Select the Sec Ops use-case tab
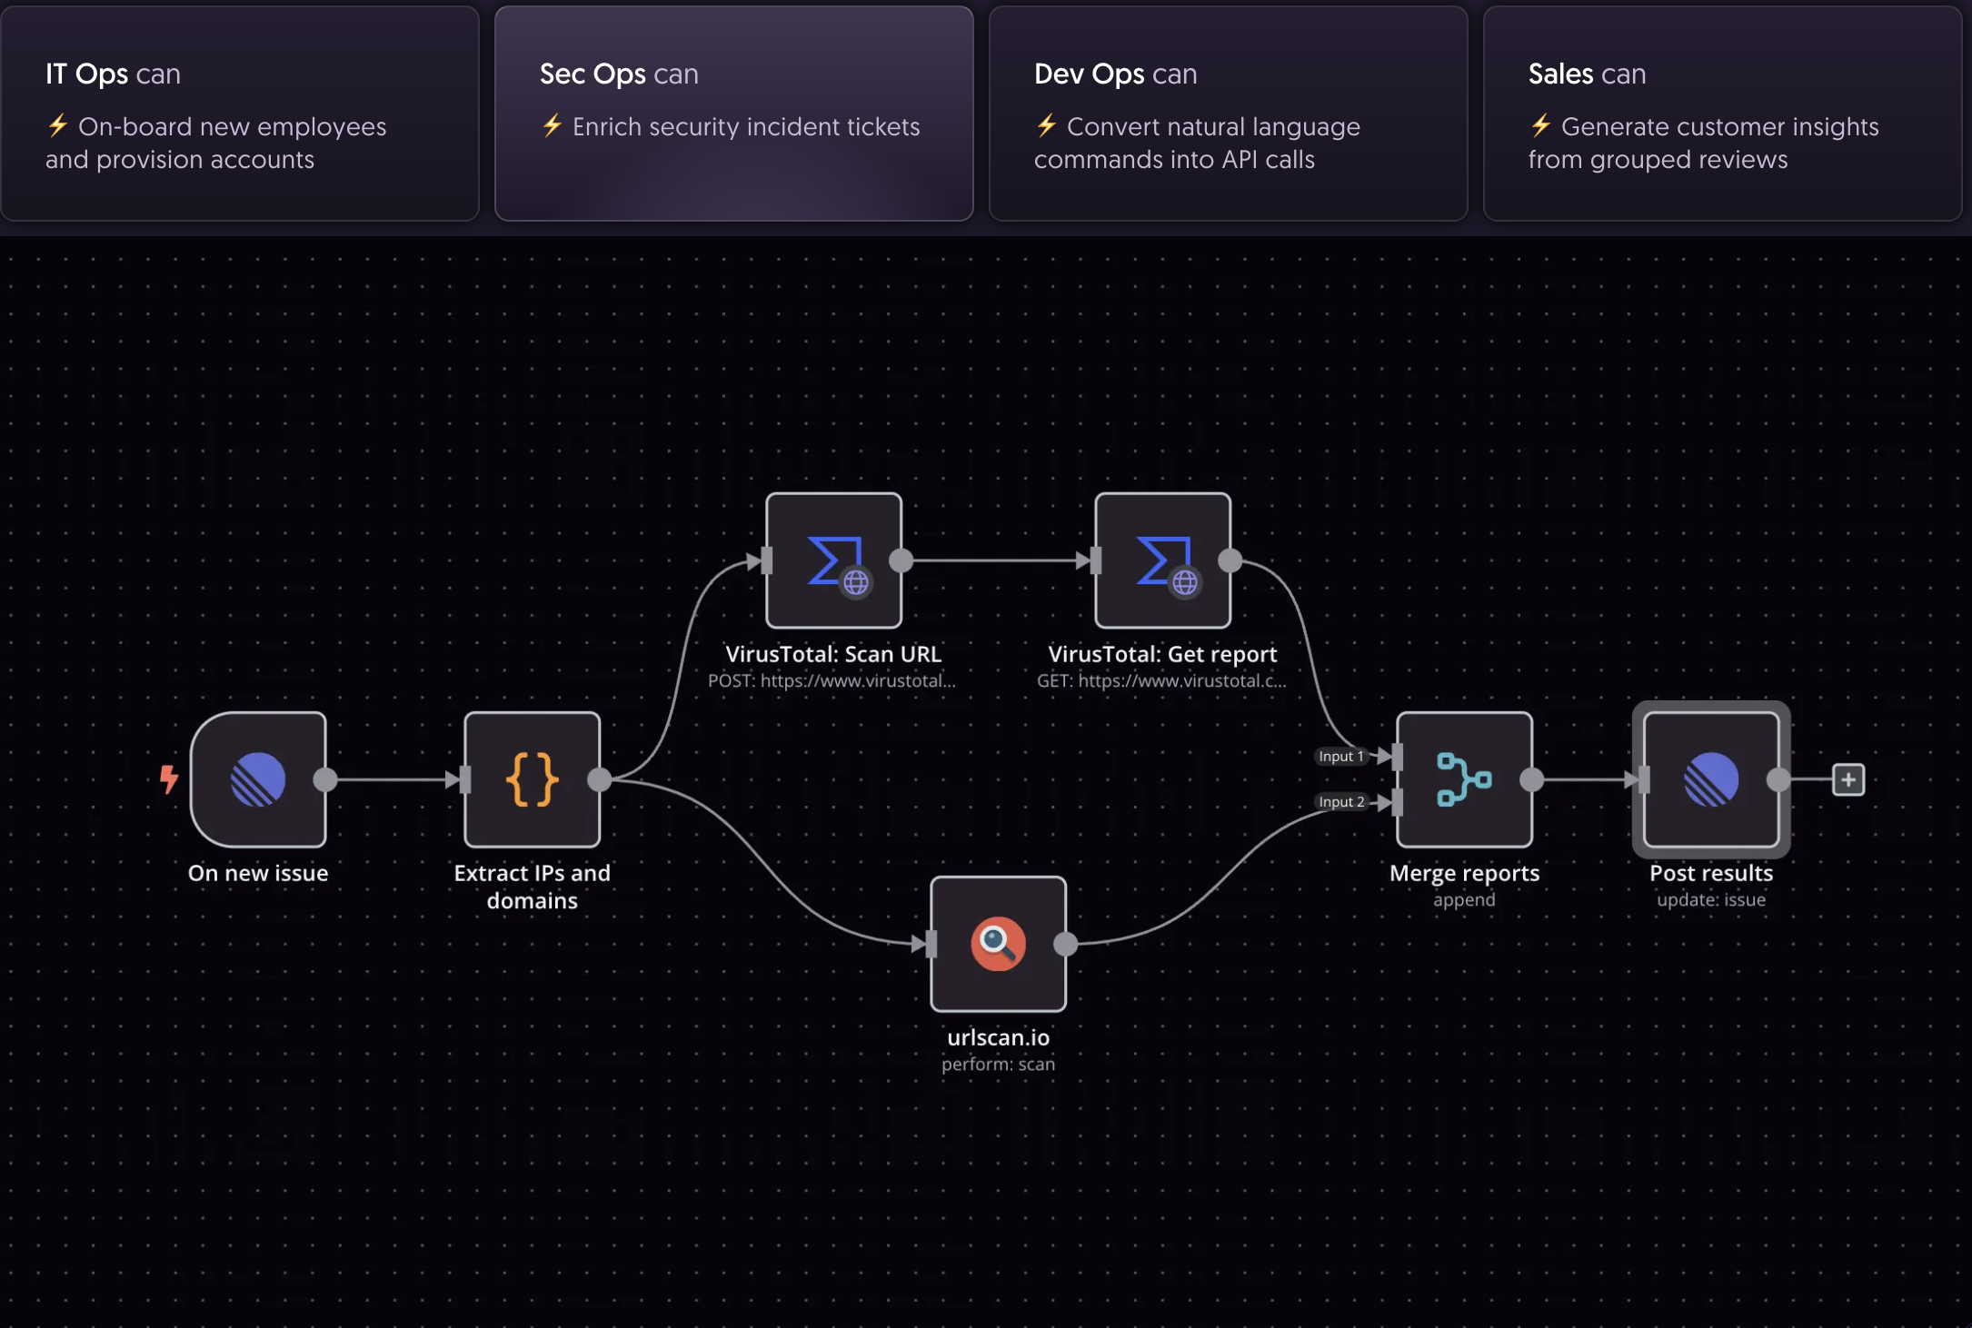The height and width of the screenshot is (1328, 1972). (734, 114)
